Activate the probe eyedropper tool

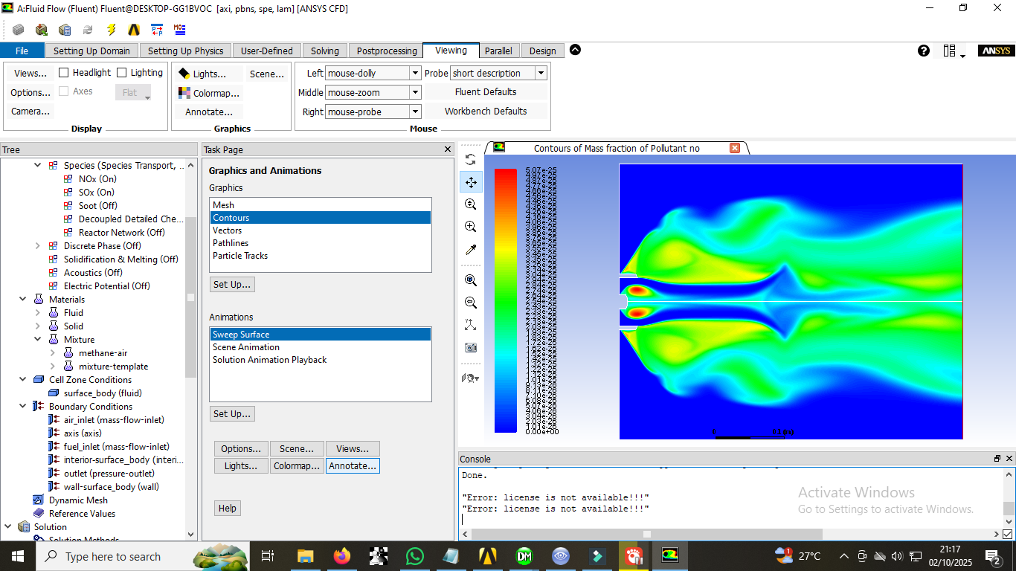coord(470,250)
